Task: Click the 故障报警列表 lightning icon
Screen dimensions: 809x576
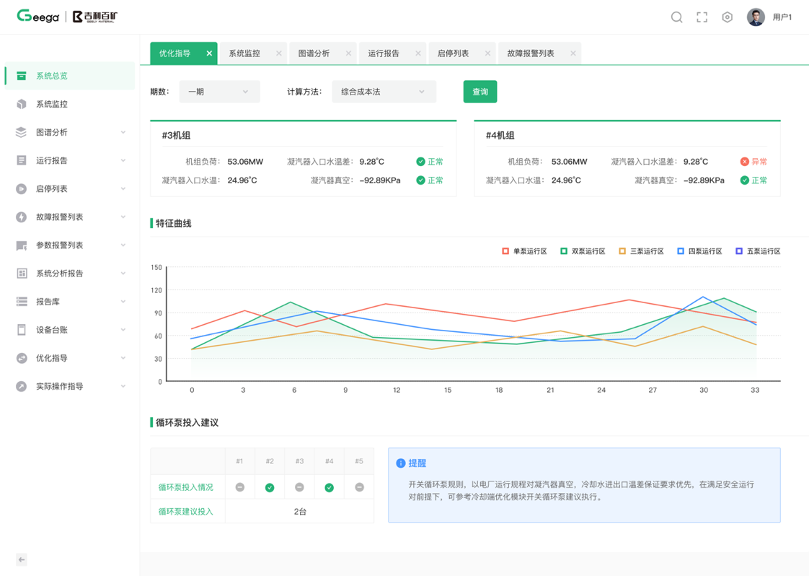Action: [x=22, y=217]
